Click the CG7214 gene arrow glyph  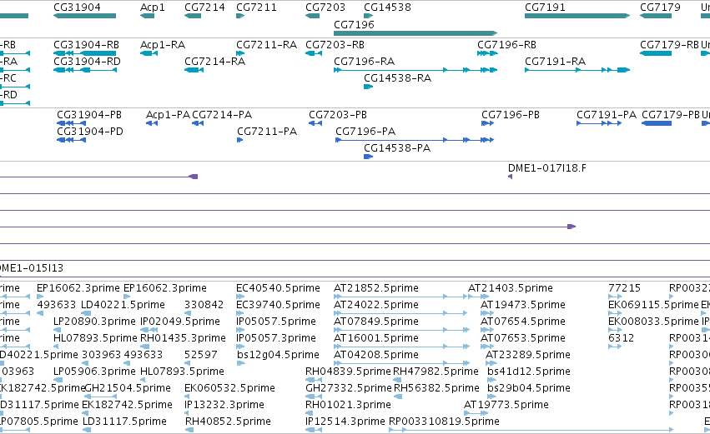[x=193, y=16]
